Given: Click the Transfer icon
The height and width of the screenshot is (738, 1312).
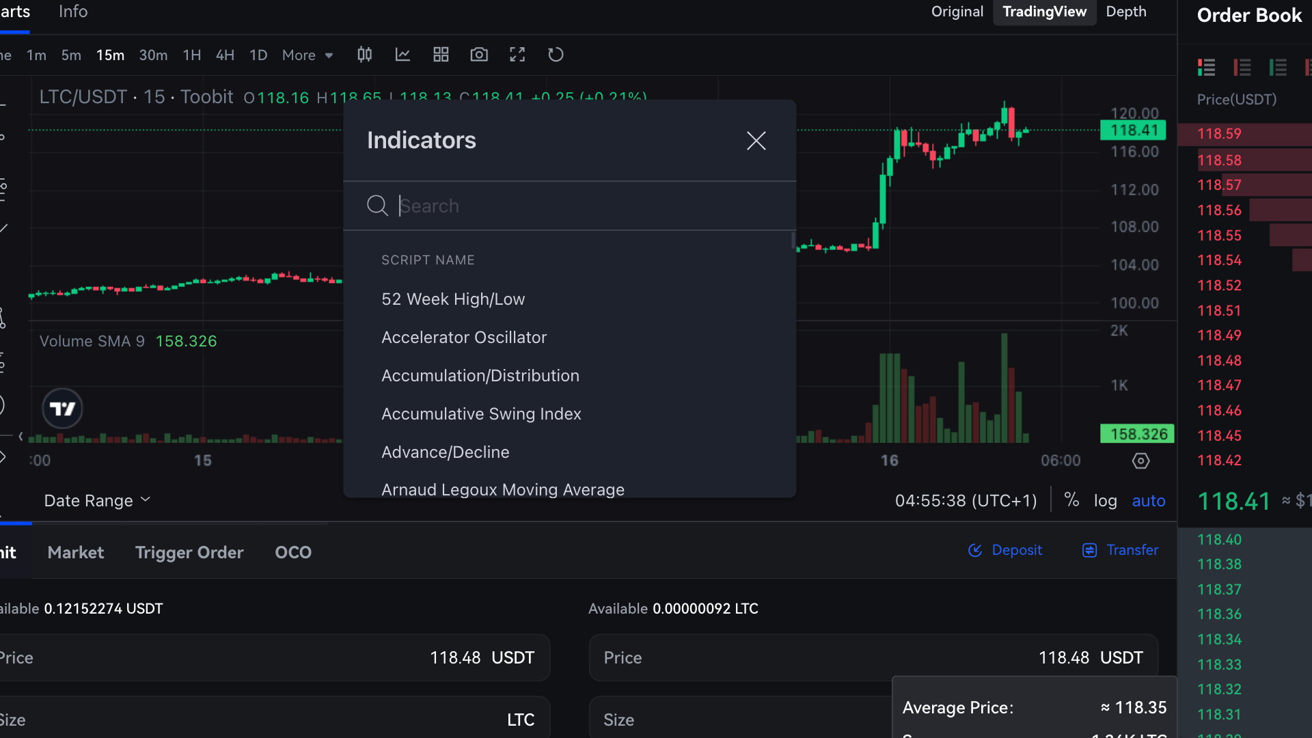Looking at the screenshot, I should point(1089,550).
